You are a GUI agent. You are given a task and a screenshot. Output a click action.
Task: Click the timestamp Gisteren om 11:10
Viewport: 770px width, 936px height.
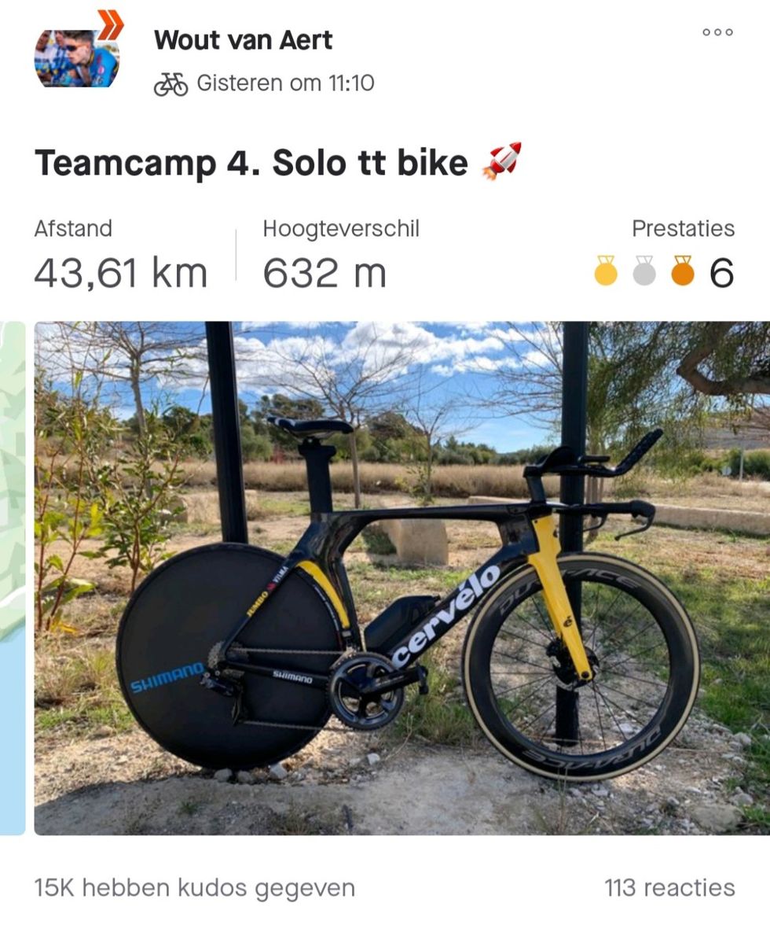(286, 83)
